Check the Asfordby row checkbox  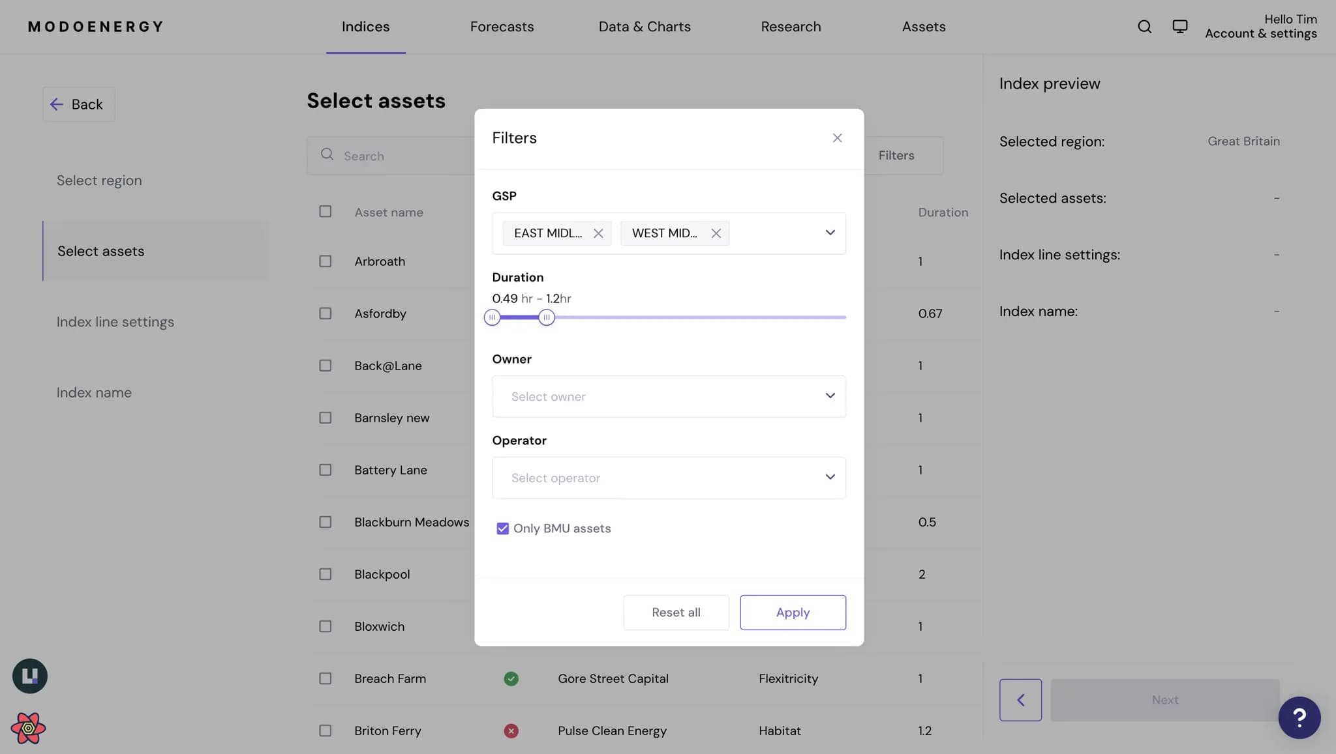click(x=325, y=313)
